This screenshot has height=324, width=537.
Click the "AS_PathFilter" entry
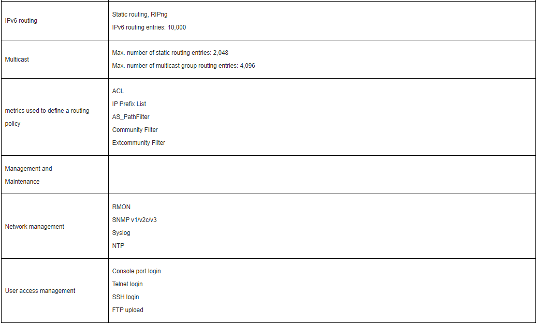[x=131, y=117]
